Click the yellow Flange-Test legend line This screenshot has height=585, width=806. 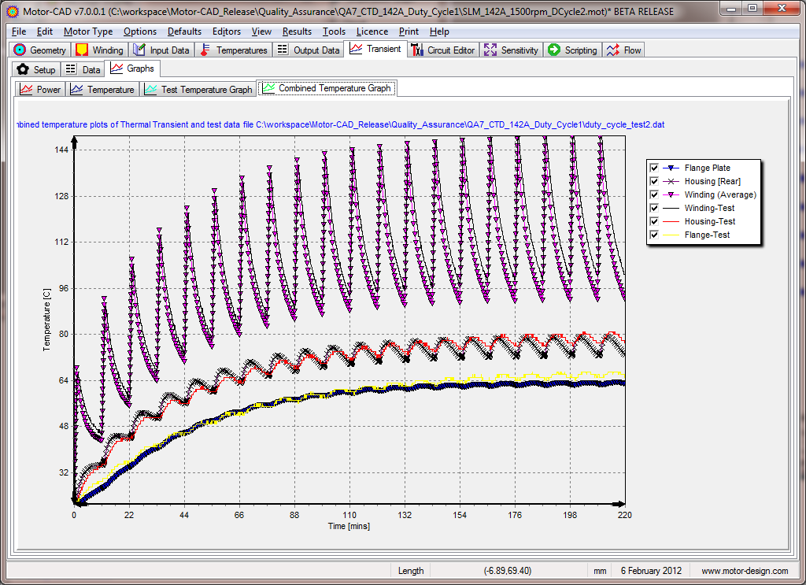[x=670, y=235]
